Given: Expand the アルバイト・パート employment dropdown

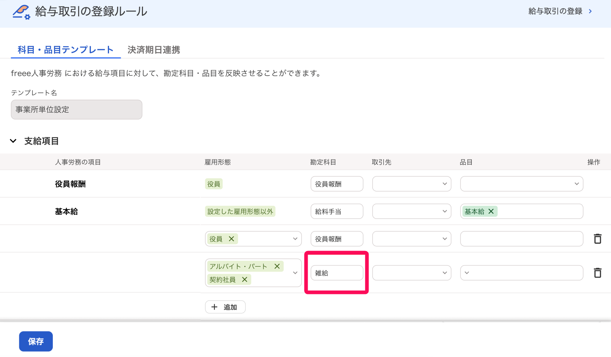Looking at the screenshot, I should (x=295, y=273).
